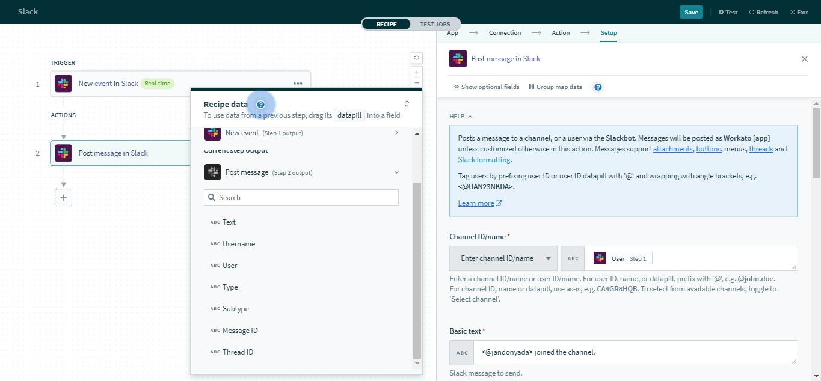Go to the Connection tab
The width and height of the screenshot is (821, 381).
(505, 33)
